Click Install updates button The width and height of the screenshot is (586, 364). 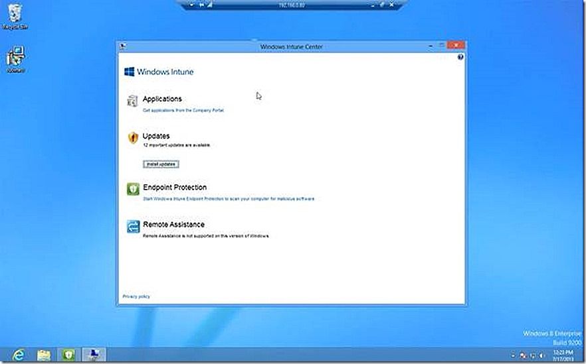pyautogui.click(x=161, y=164)
